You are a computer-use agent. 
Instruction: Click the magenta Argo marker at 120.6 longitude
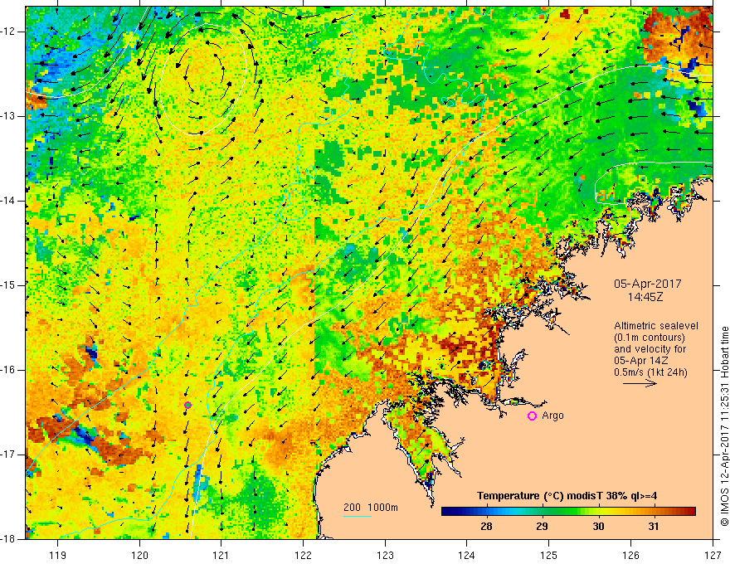(x=187, y=405)
